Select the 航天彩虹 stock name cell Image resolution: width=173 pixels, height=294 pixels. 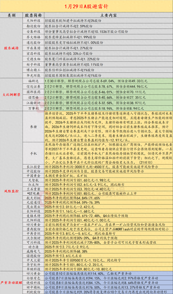pyautogui.click(x=34, y=198)
